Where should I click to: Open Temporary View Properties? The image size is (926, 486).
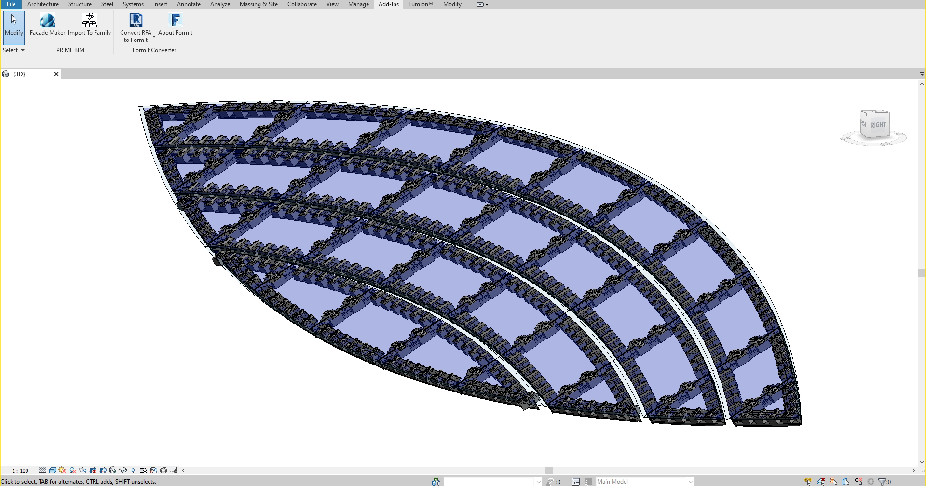click(x=143, y=470)
